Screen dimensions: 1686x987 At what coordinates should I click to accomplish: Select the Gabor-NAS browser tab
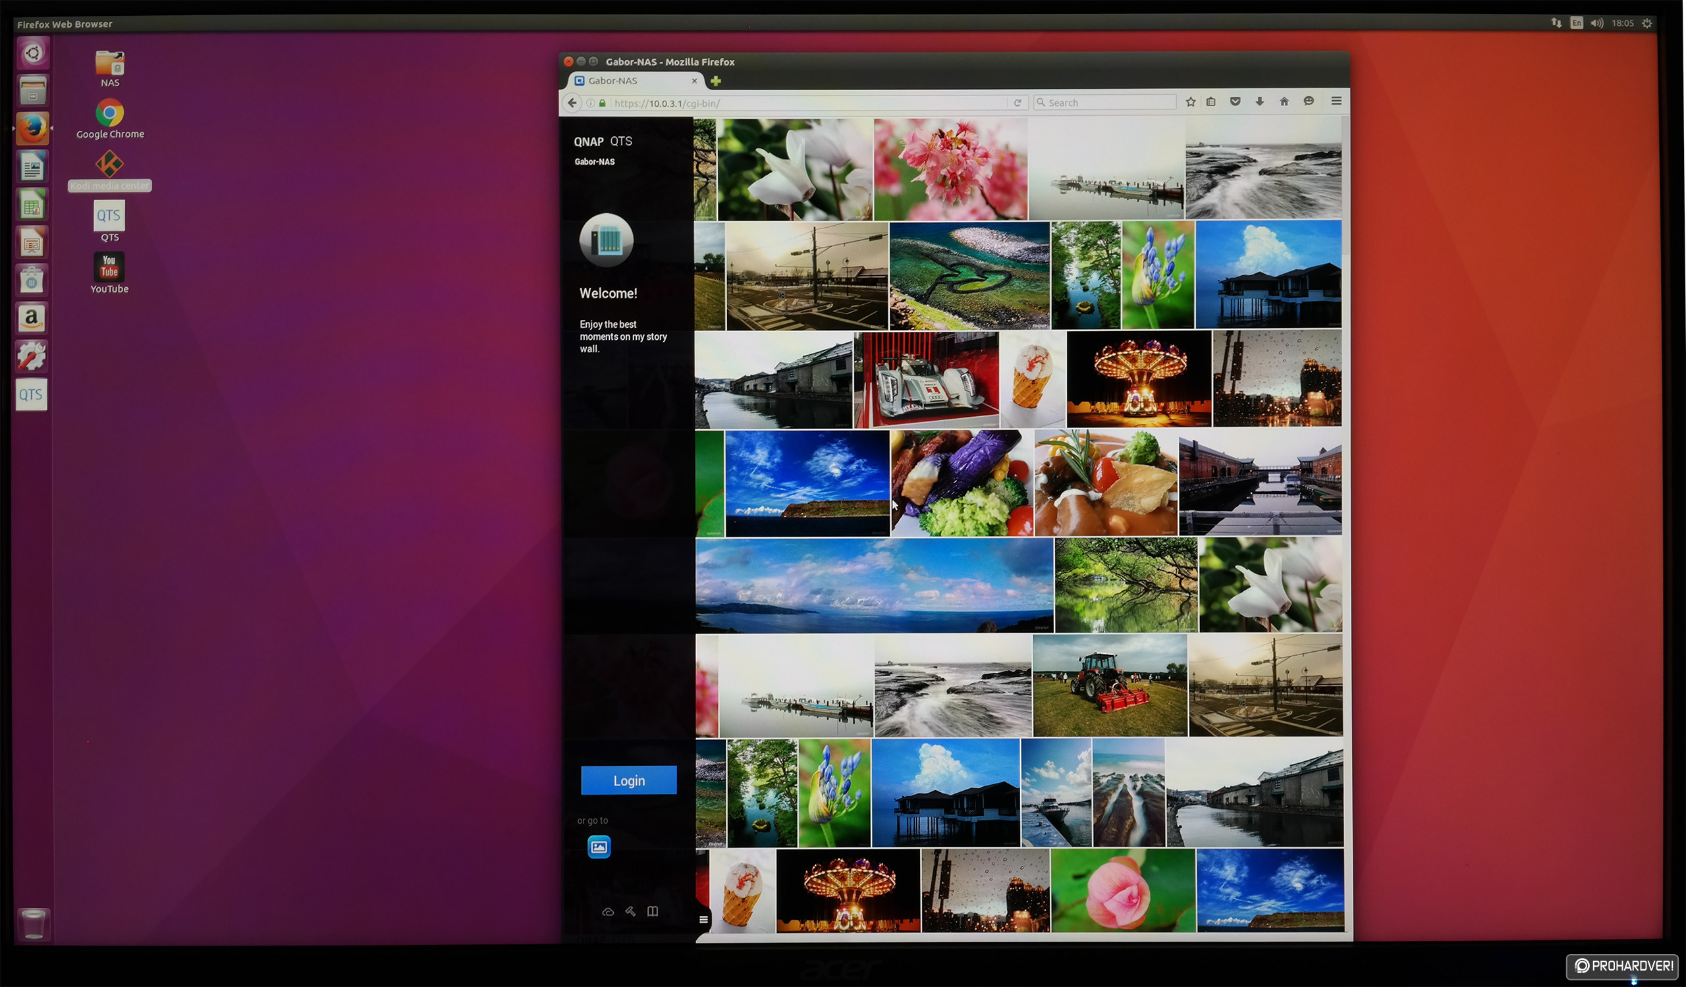(x=636, y=81)
